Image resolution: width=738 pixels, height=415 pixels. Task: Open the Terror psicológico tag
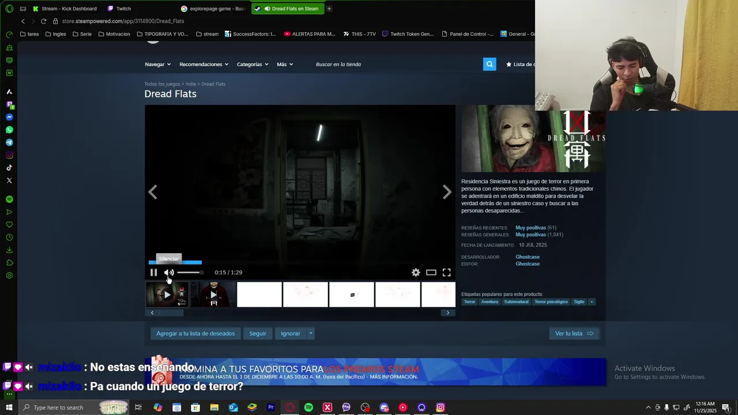[551, 301]
